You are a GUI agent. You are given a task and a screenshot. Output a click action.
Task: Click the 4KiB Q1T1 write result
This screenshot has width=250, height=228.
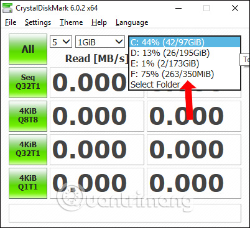pos(194,183)
